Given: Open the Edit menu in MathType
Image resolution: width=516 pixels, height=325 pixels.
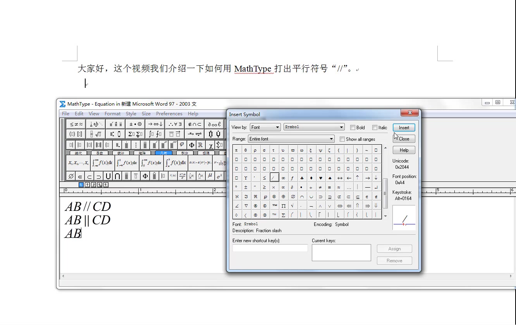Looking at the screenshot, I should click(x=79, y=113).
